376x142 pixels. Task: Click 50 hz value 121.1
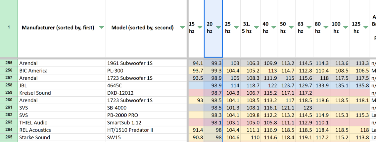pos(287,108)
